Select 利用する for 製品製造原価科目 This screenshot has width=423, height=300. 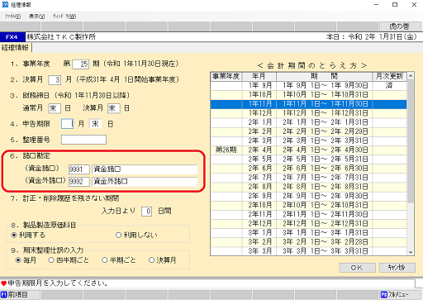(x=14, y=235)
